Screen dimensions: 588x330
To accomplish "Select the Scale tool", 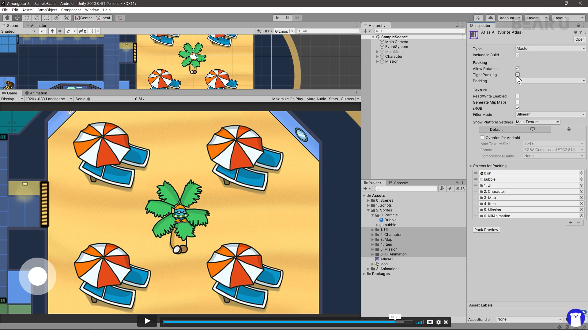I will (37, 18).
